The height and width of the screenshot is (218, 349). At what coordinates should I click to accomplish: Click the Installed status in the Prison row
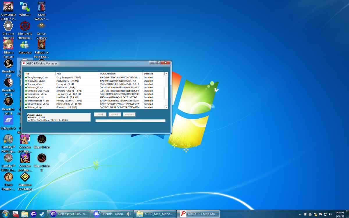(x=148, y=107)
